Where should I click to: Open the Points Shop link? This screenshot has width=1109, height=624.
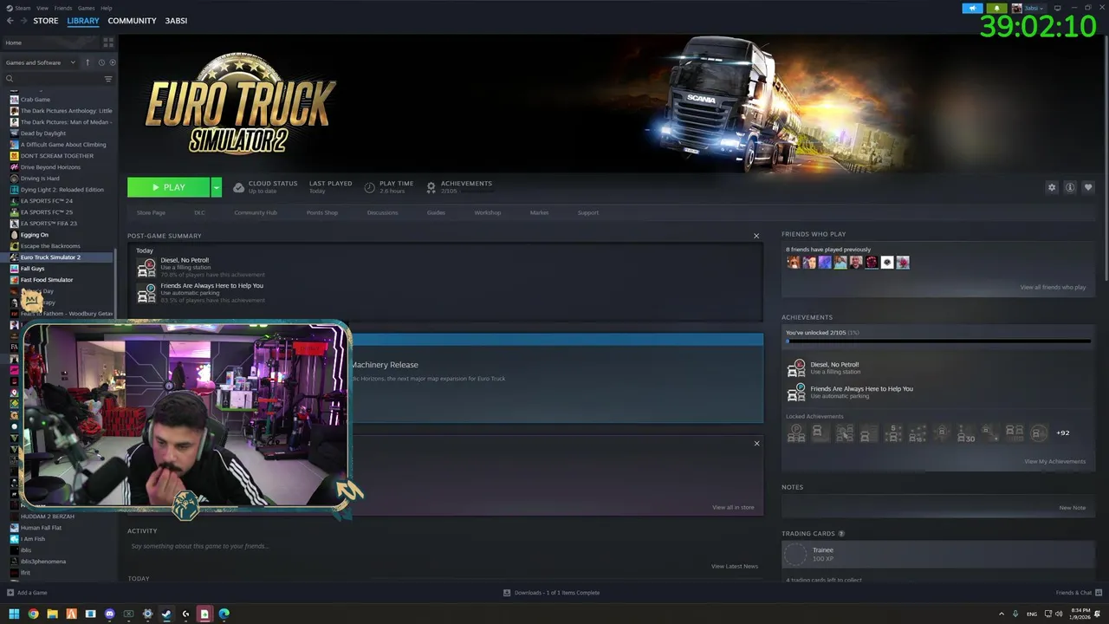(322, 212)
